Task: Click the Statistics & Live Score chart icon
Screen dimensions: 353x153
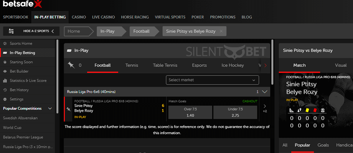Action: click(5, 81)
